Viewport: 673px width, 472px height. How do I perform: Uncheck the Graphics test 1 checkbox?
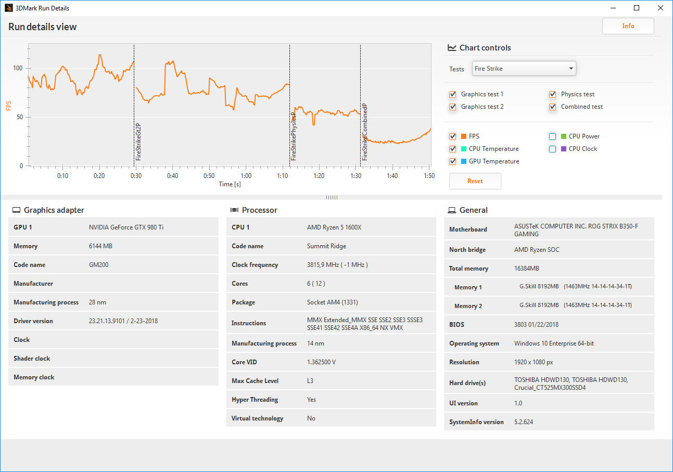453,95
